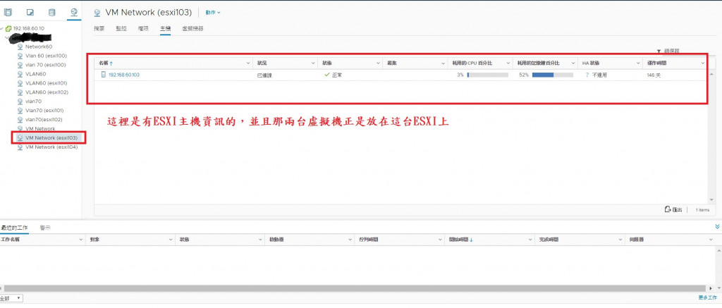This screenshot has width=722, height=308.
Task: Click the "146" days uptime cell
Action: pyautogui.click(x=654, y=75)
